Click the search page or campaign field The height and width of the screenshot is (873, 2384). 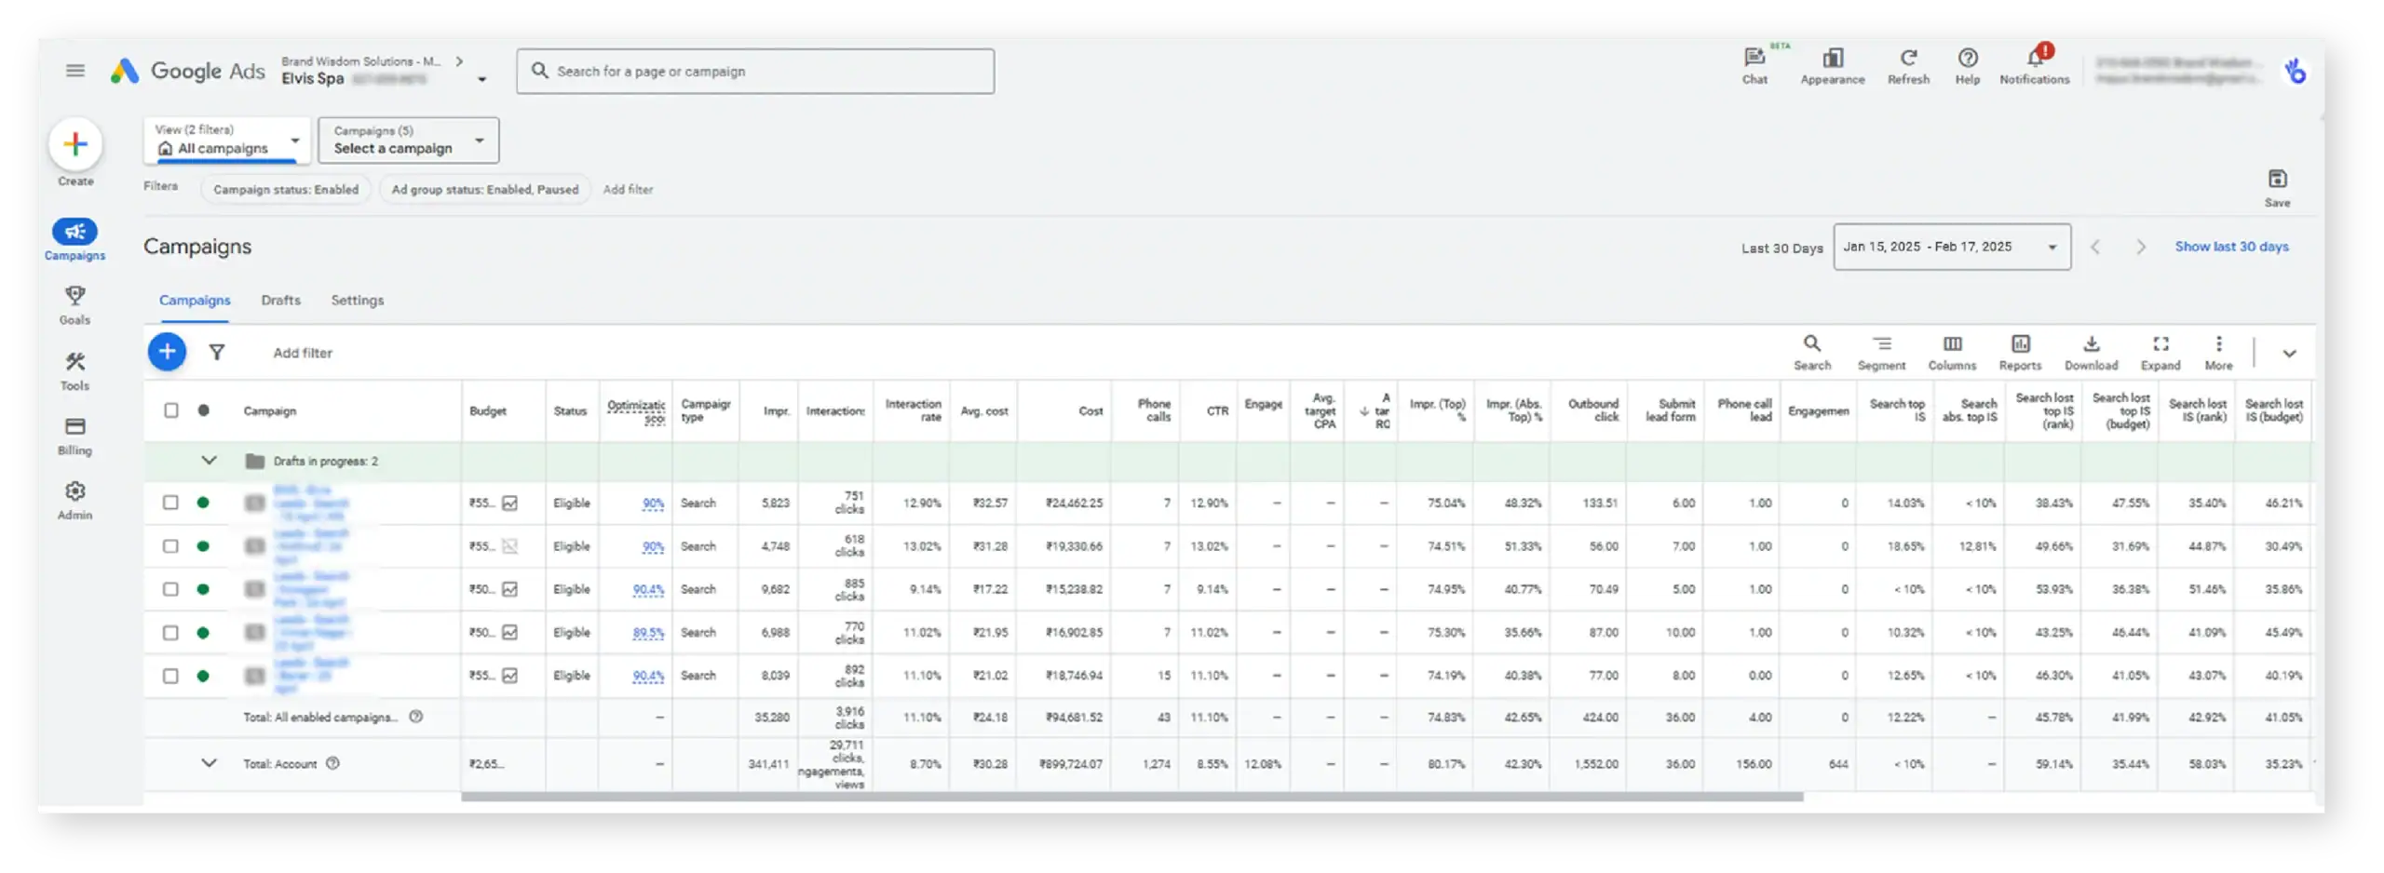755,72
